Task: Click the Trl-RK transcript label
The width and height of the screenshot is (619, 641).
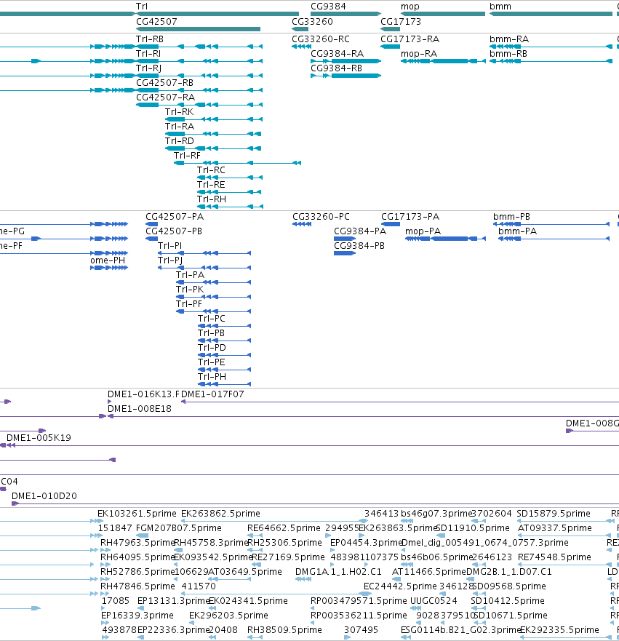Action: [180, 112]
